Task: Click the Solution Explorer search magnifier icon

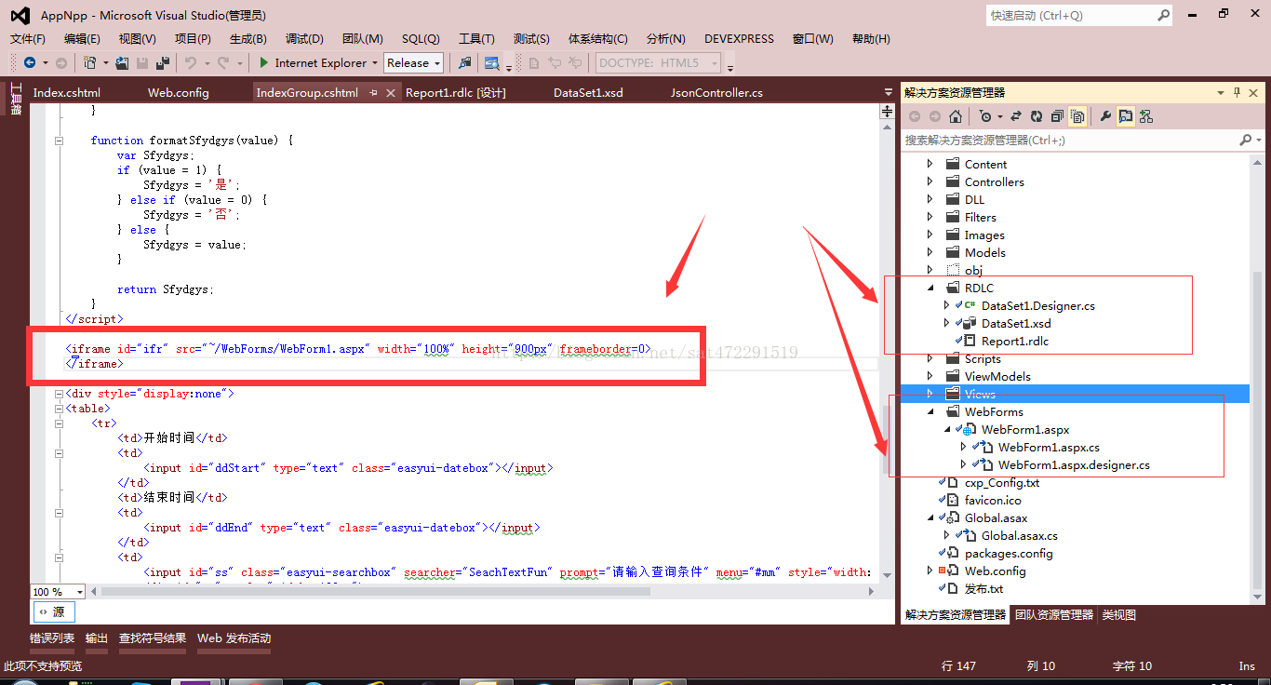Action: click(x=1246, y=140)
